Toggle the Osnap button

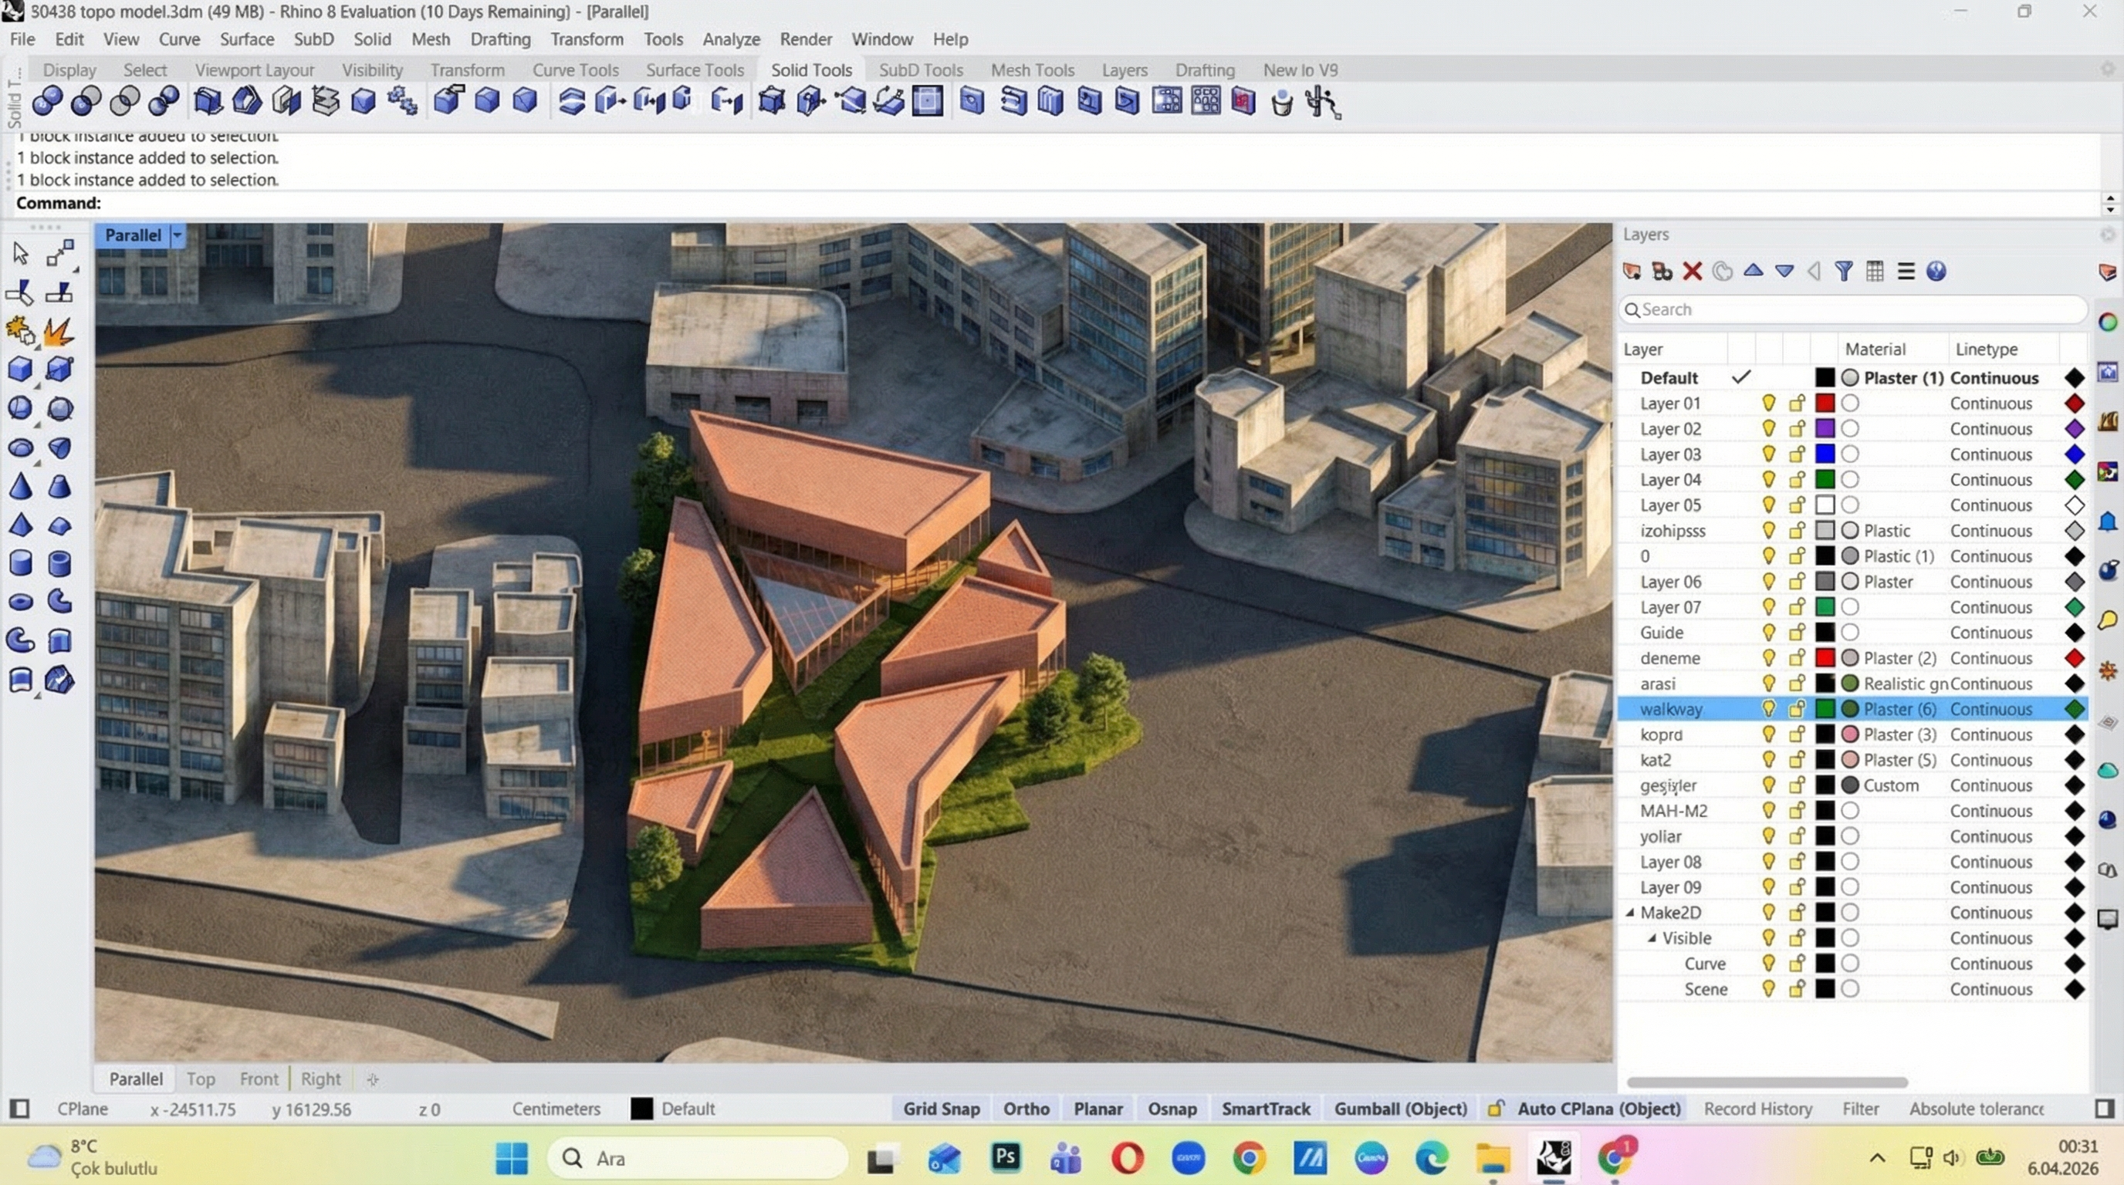(x=1172, y=1109)
